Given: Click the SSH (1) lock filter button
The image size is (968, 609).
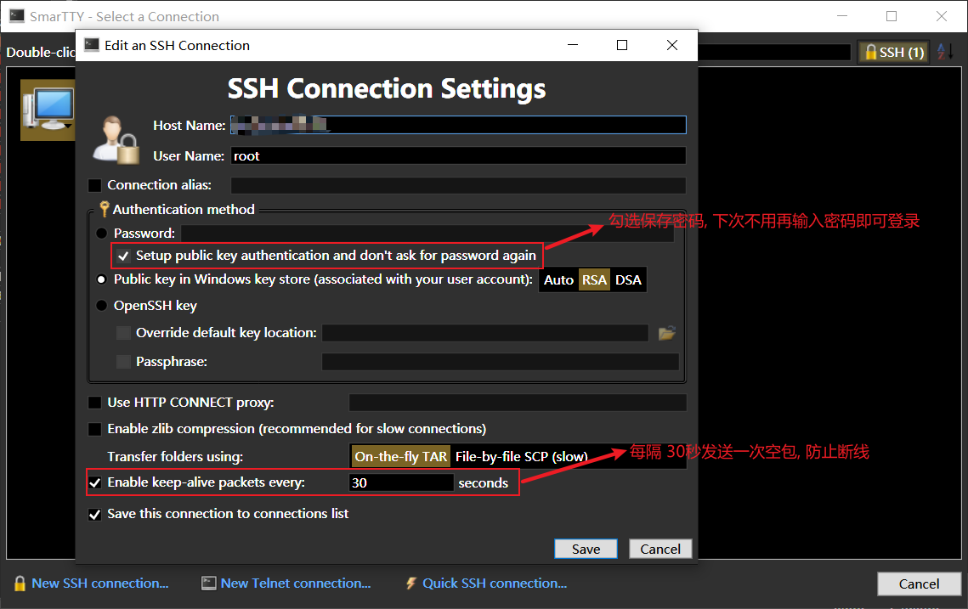Looking at the screenshot, I should pos(893,52).
